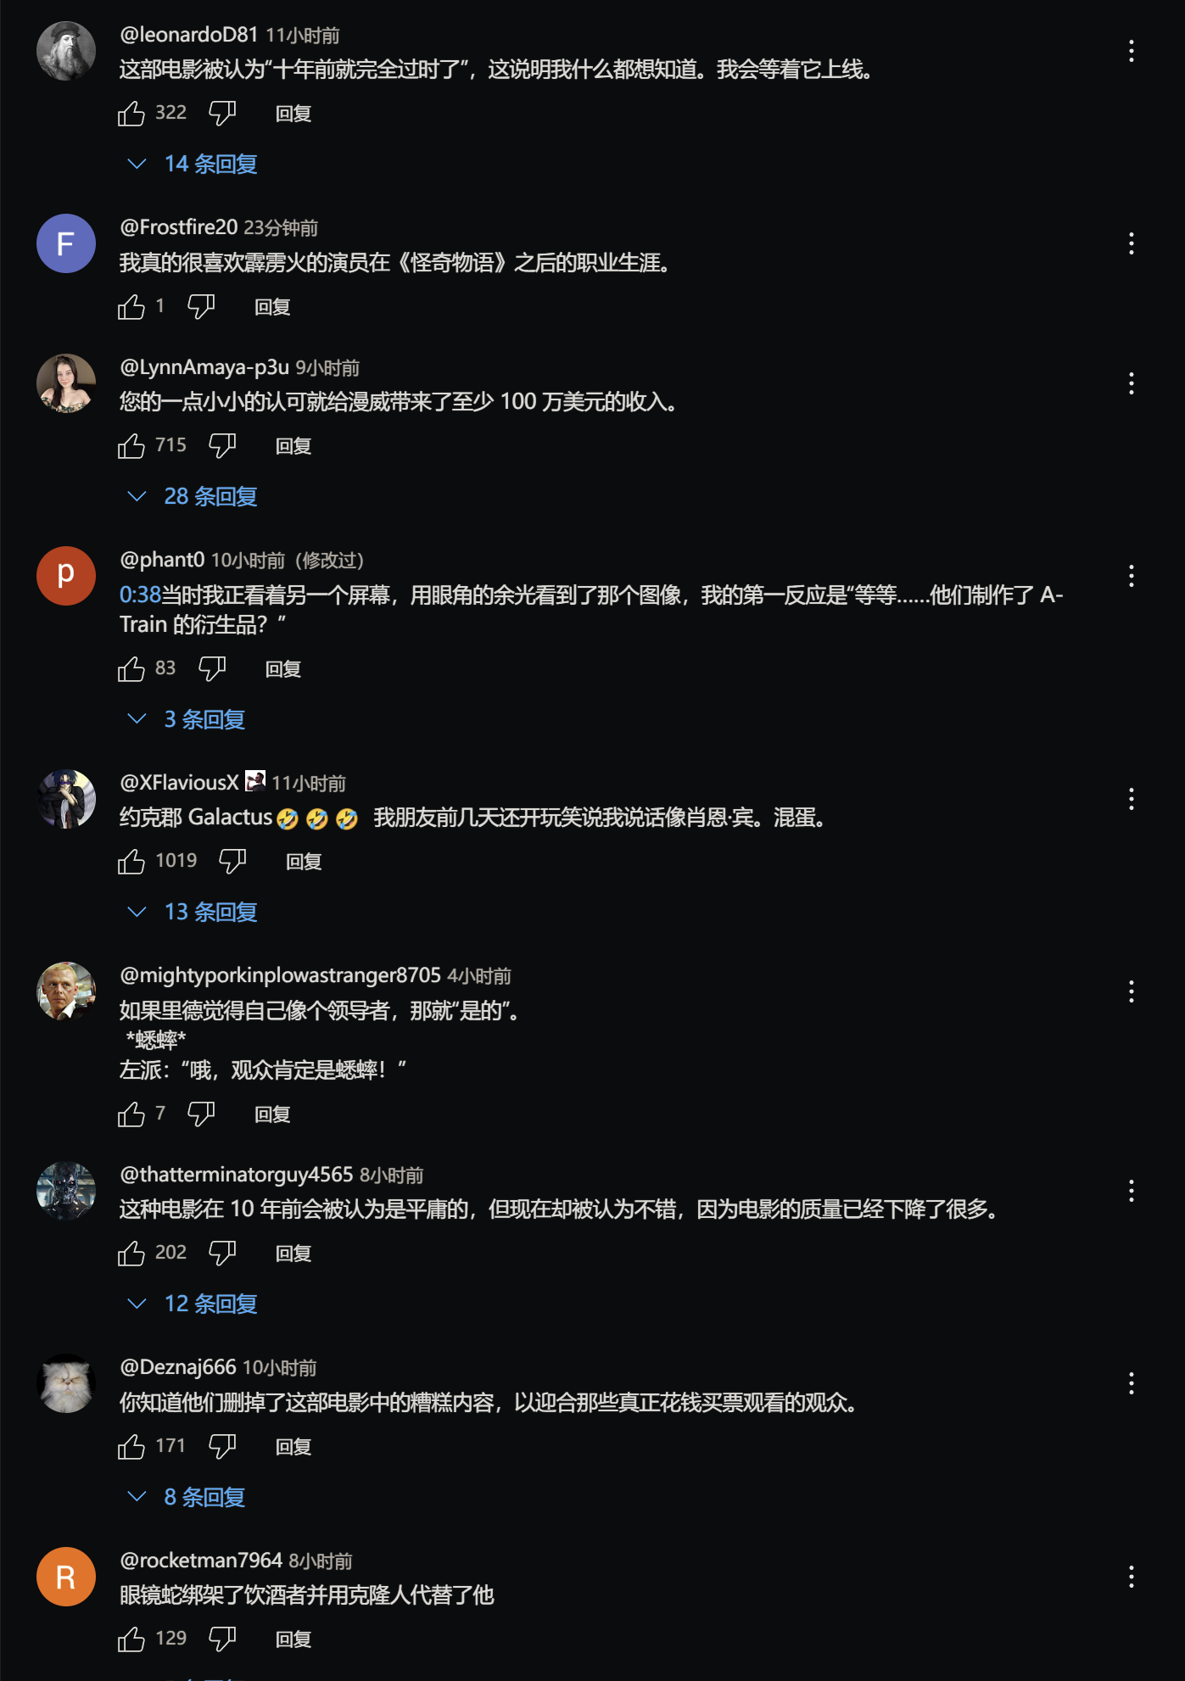
Task: Expand the 28 replies thread
Action: (192, 496)
